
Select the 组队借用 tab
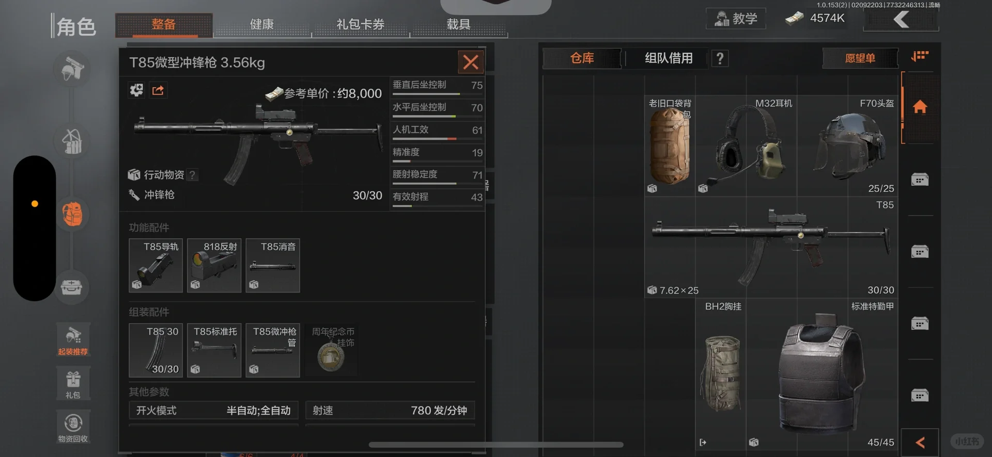tap(668, 58)
